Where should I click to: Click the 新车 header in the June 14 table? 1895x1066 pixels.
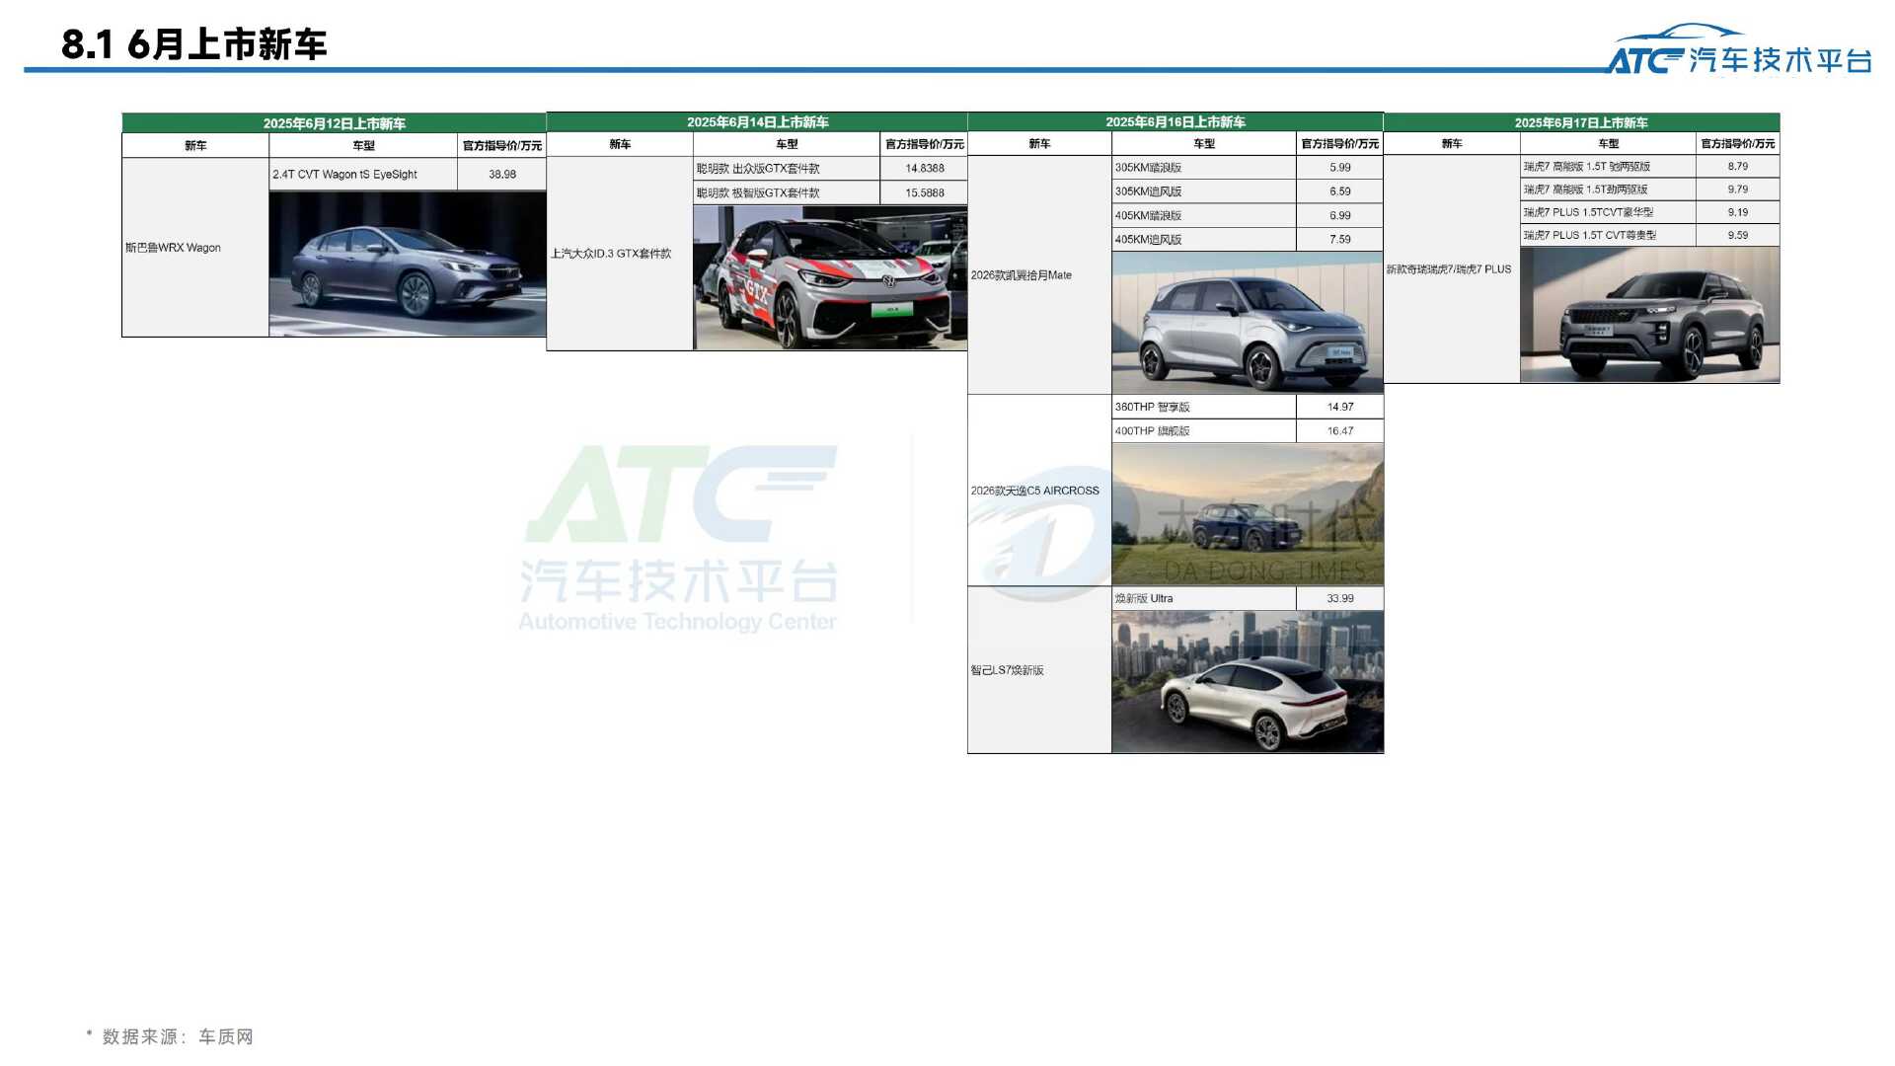(x=620, y=145)
